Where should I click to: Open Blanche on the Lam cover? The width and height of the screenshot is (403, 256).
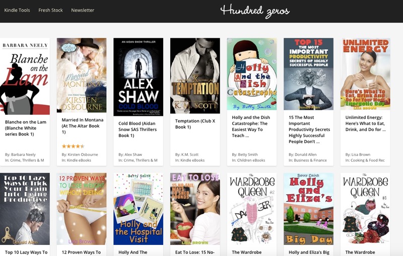[x=25, y=76]
